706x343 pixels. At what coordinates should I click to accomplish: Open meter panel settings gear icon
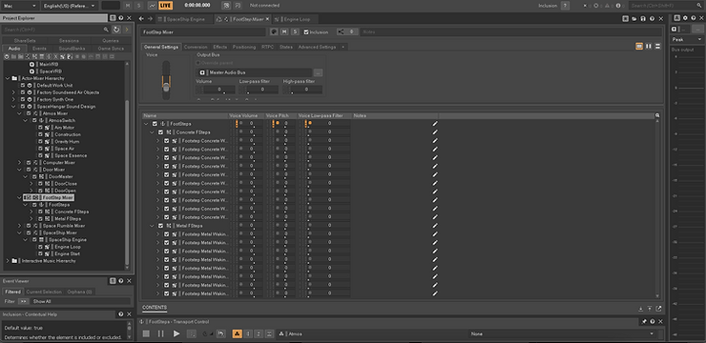point(685,18)
